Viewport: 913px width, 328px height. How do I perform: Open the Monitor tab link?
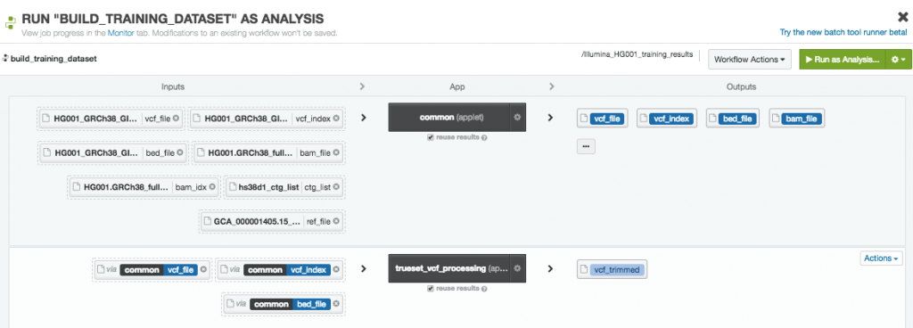tap(120, 33)
